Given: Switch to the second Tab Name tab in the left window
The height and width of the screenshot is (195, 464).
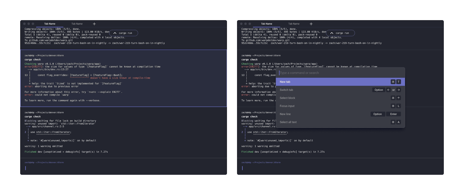Looking at the screenshot, I should [x=77, y=24].
